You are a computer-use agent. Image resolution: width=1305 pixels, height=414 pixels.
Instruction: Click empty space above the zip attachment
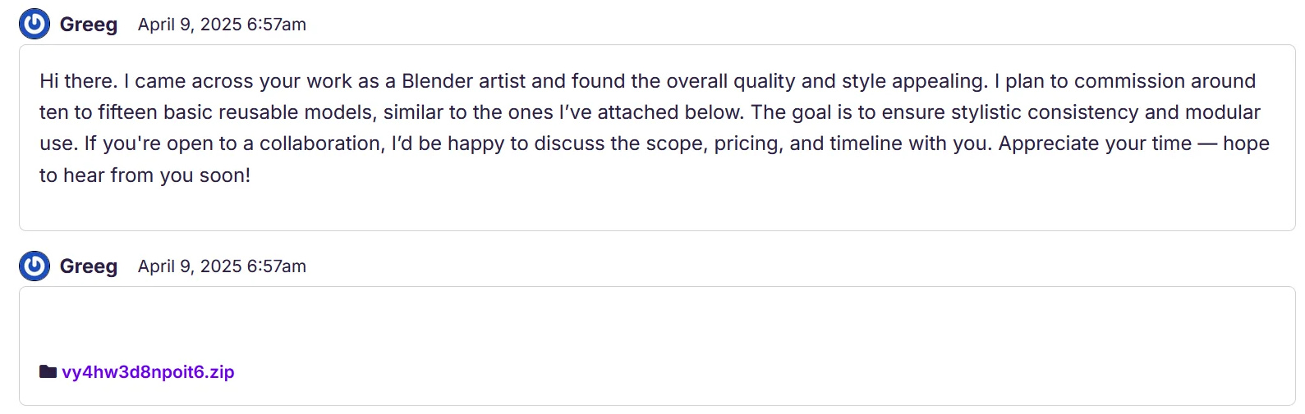[575, 324]
